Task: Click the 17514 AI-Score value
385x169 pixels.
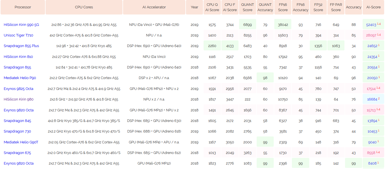Action: pyautogui.click(x=371, y=89)
